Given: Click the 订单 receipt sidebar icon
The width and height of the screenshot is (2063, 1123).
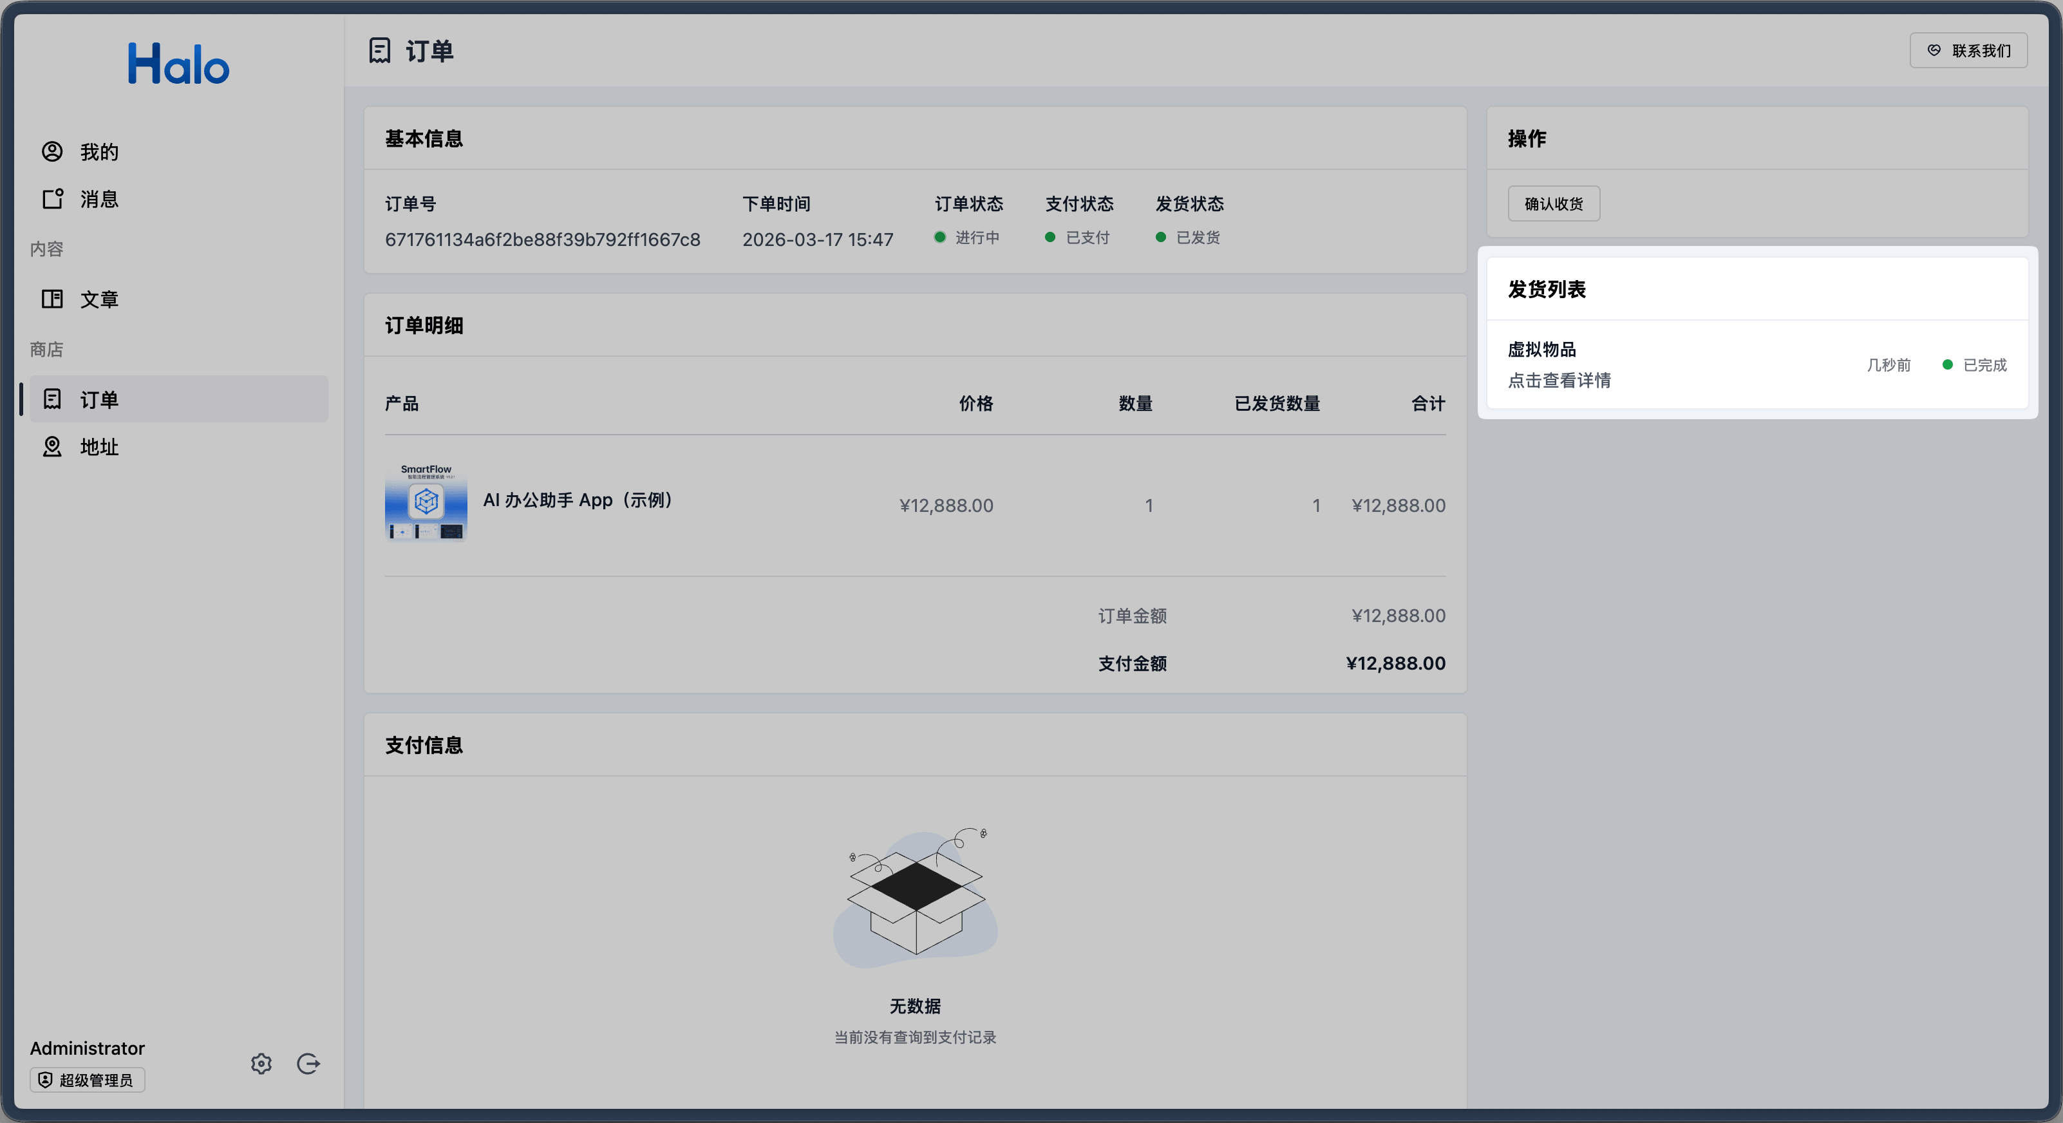Looking at the screenshot, I should 52,399.
